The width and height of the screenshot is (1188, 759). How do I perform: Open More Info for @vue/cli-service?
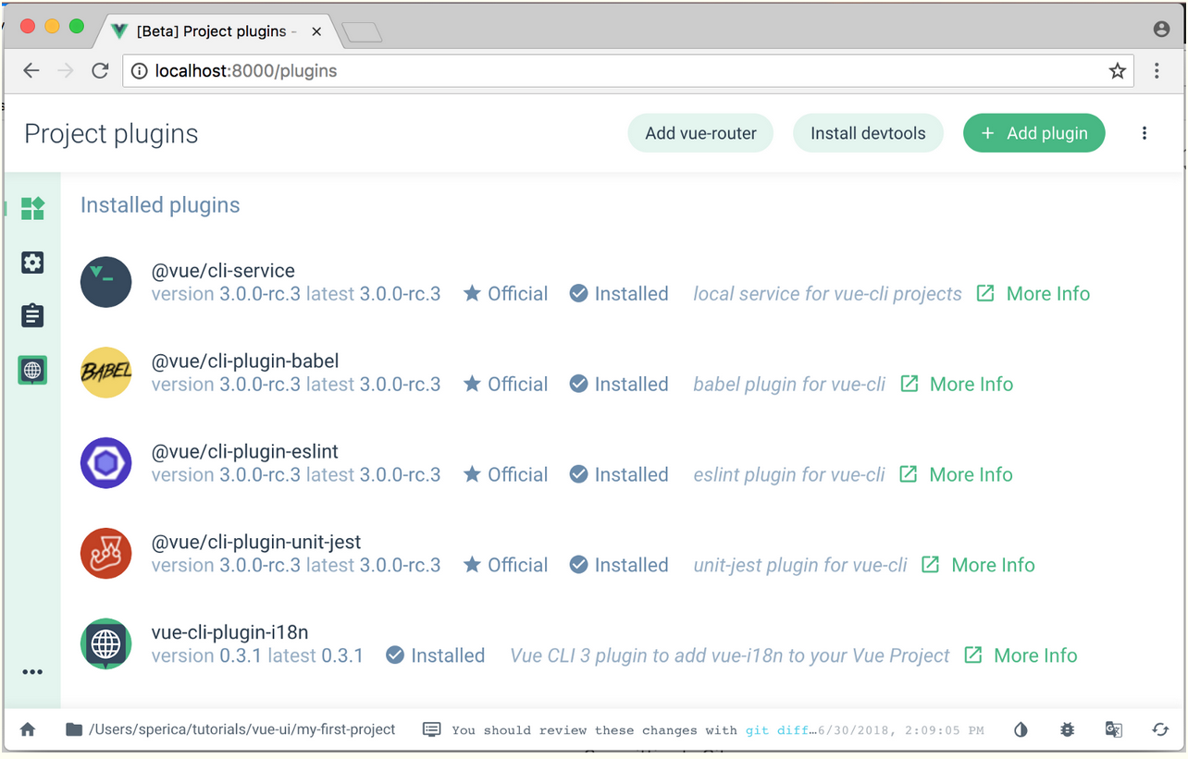(x=1033, y=294)
